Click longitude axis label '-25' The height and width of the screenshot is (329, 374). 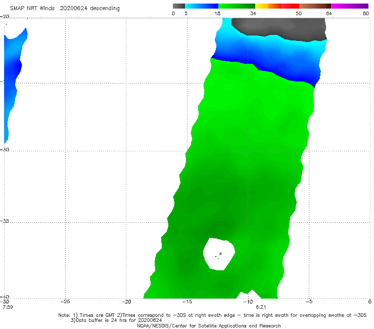point(65,302)
